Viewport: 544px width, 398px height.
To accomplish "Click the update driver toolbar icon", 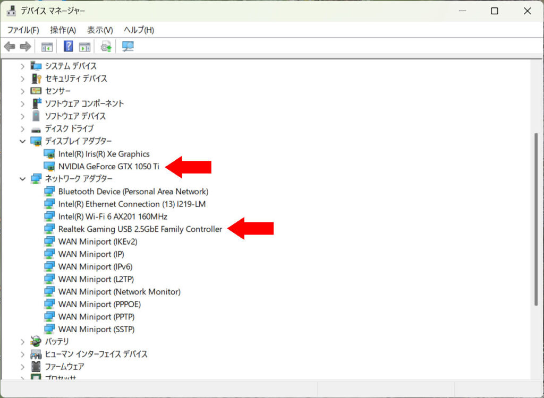I will click(x=106, y=47).
